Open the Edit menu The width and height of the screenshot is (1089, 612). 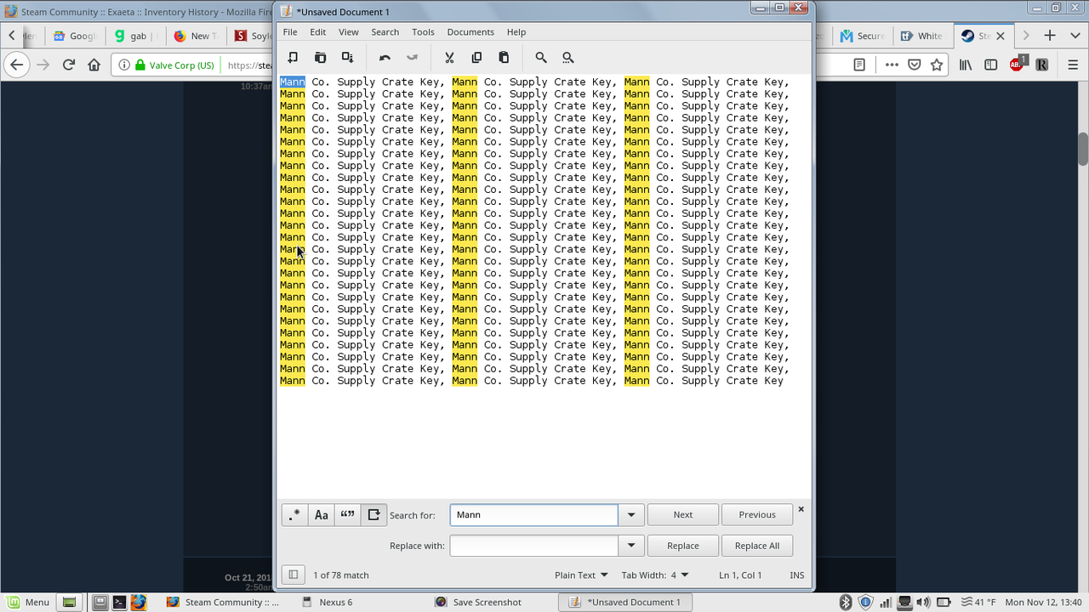click(x=318, y=31)
